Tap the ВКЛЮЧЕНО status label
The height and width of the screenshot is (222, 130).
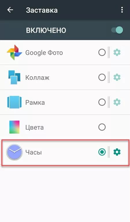46,30
